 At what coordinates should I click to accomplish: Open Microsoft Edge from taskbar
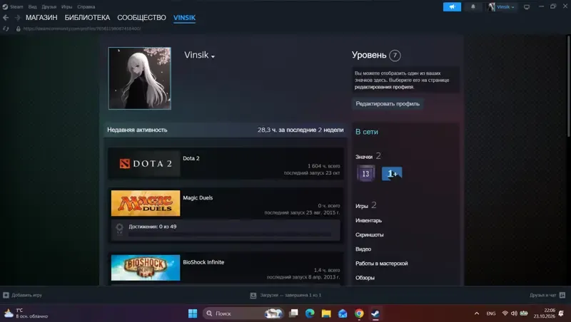click(x=310, y=313)
